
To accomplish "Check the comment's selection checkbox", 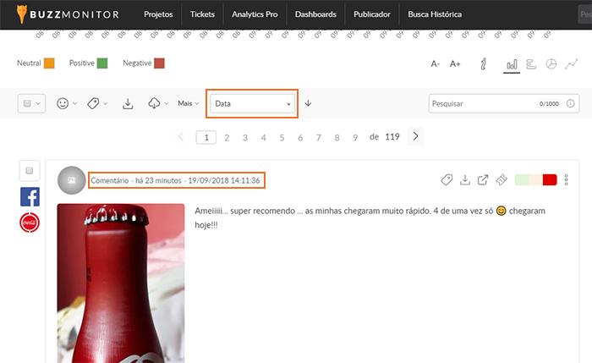I will click(29, 171).
